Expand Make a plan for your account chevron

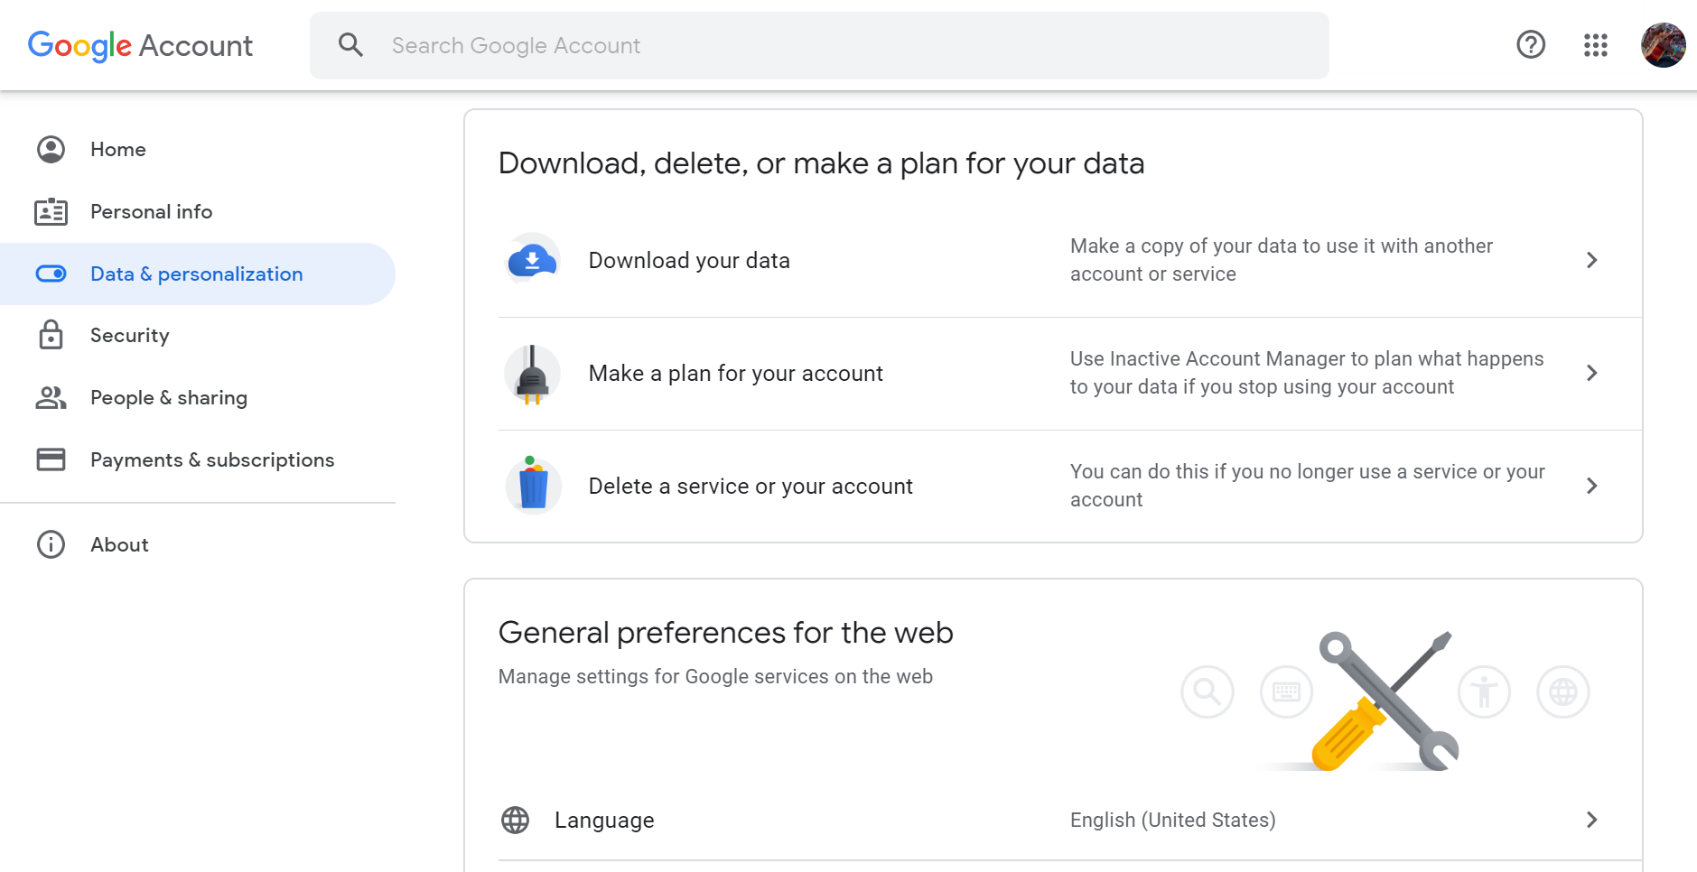pos(1591,373)
